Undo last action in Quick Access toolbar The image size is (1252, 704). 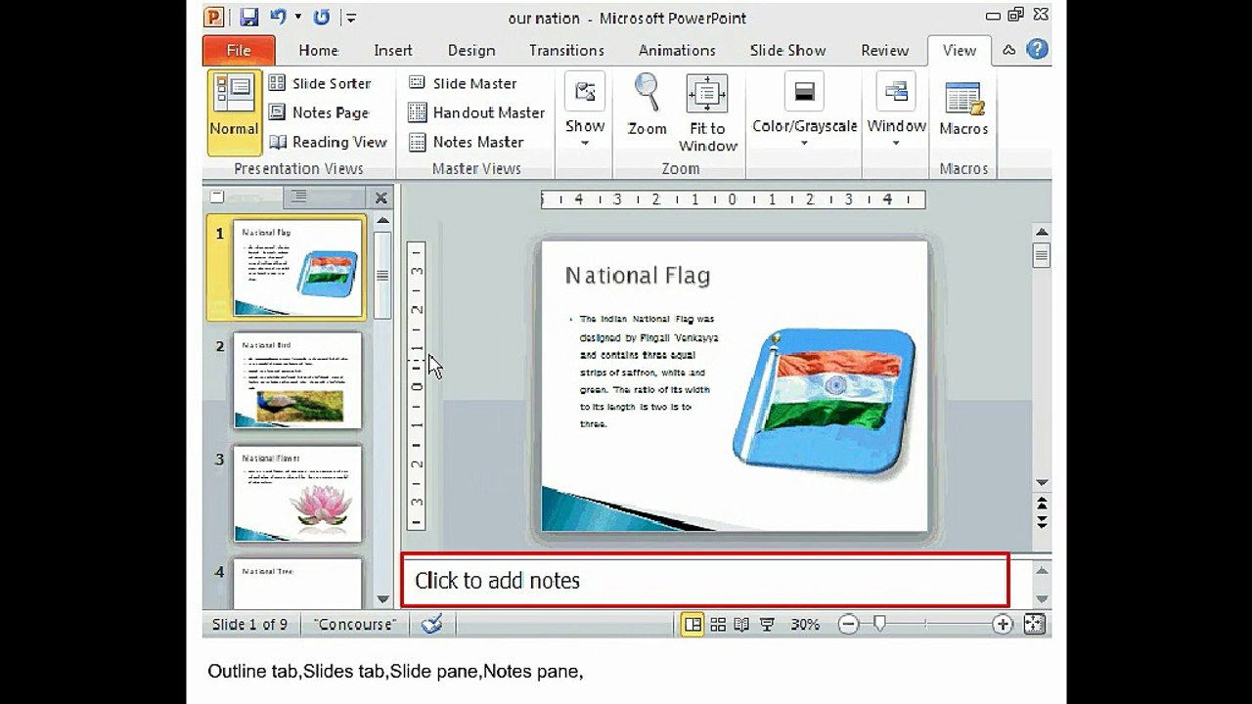[278, 18]
